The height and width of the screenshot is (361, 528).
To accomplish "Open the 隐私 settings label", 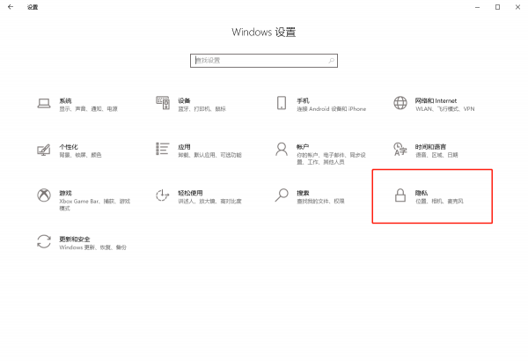I will pyautogui.click(x=422, y=193).
